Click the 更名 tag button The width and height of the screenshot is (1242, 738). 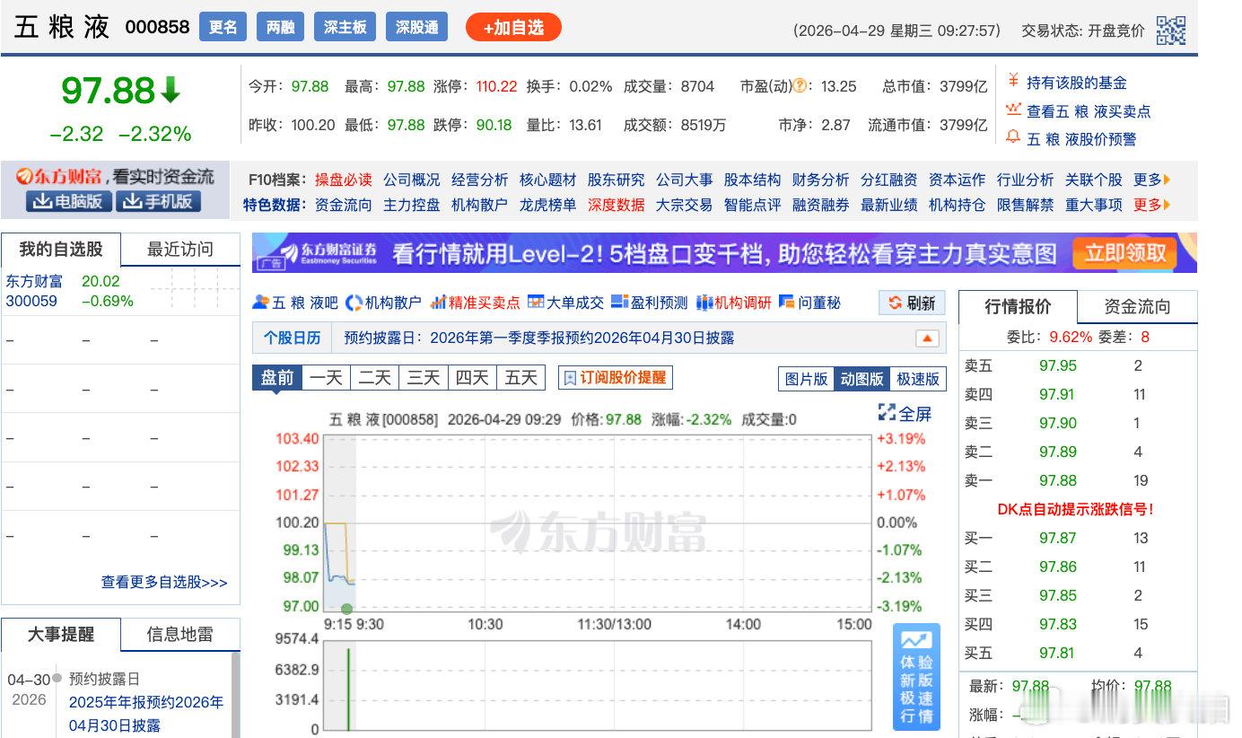click(223, 27)
